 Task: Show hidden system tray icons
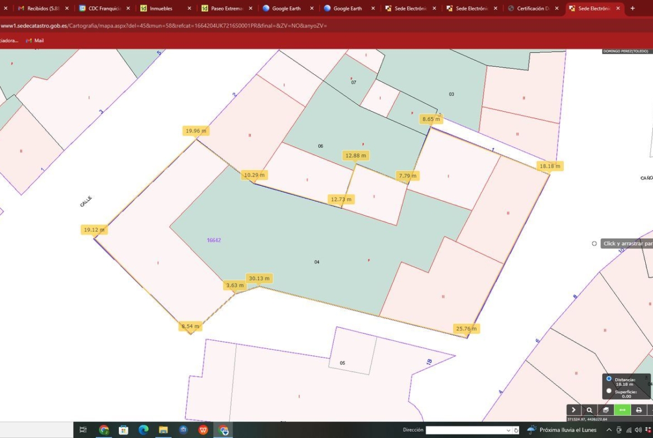point(609,430)
